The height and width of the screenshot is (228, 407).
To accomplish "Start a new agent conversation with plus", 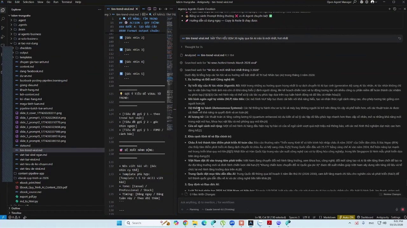I will click(x=390, y=9).
